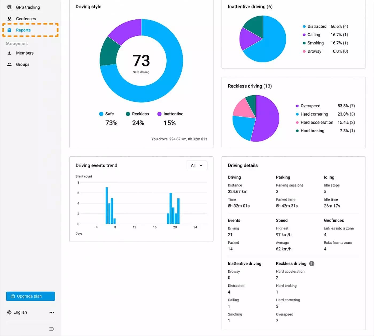Viewport: 374px width, 336px height.
Task: Click the Inattentive driving pie chart
Action: click(263, 39)
